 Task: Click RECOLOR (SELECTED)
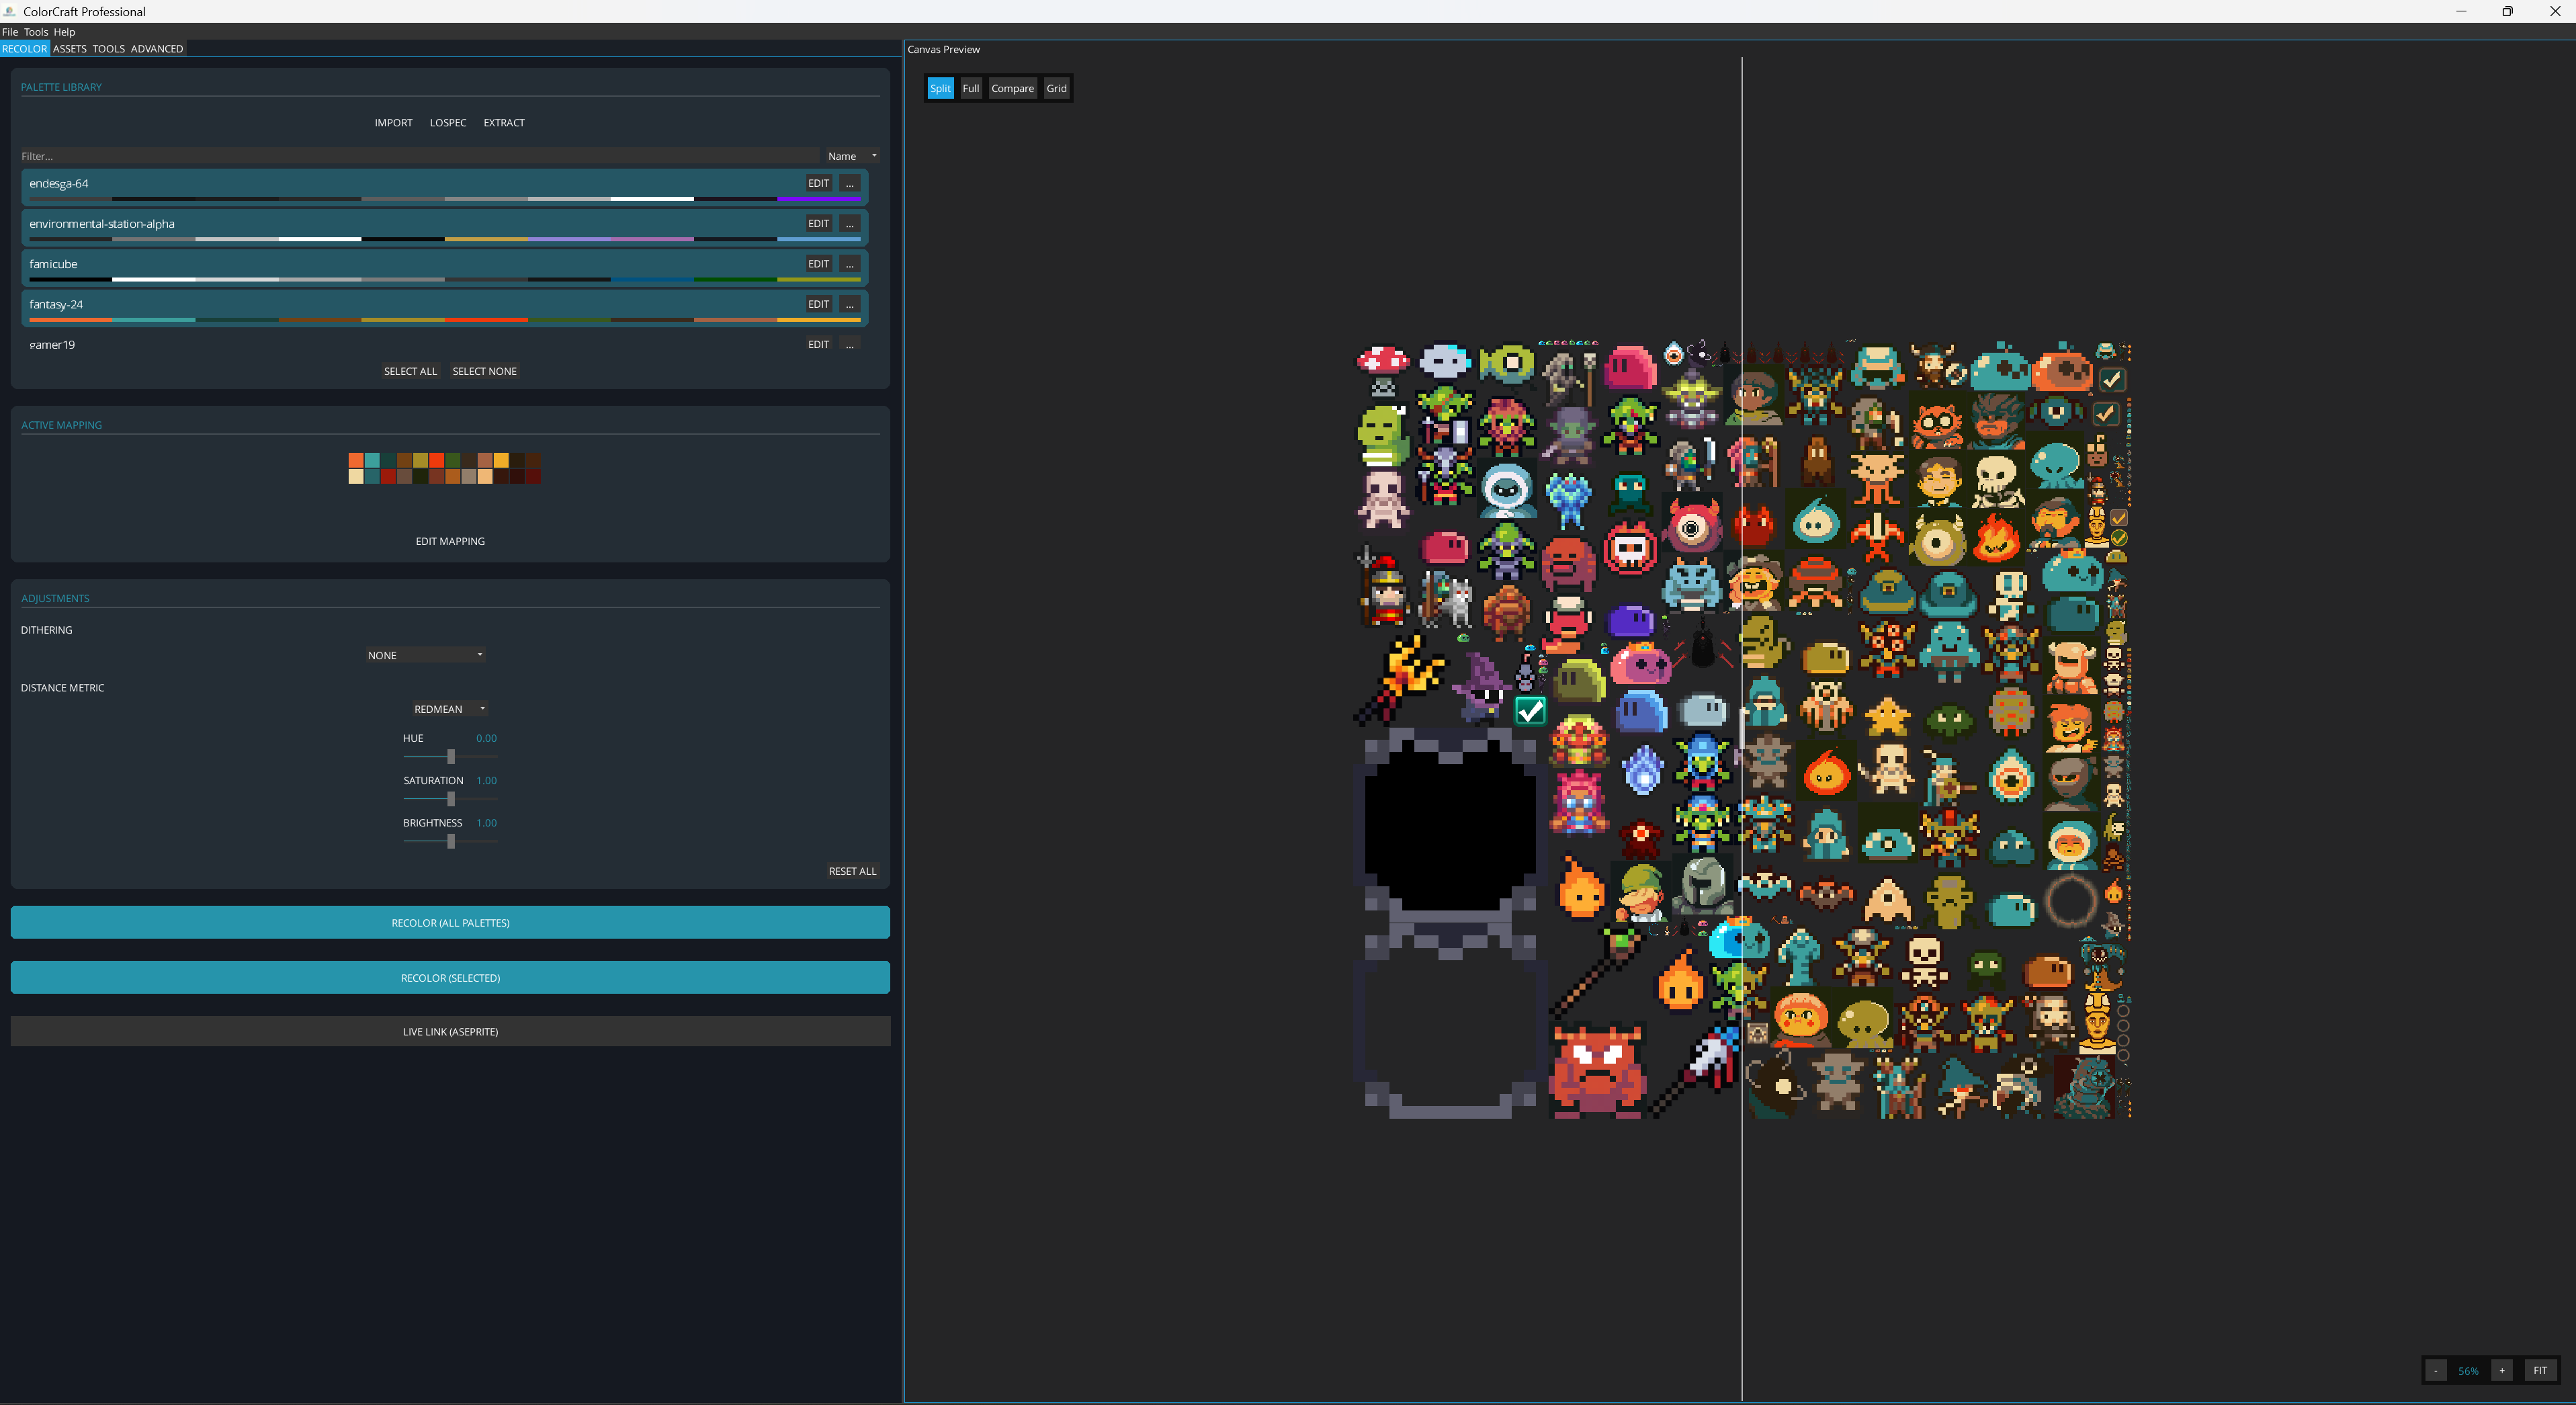point(450,977)
